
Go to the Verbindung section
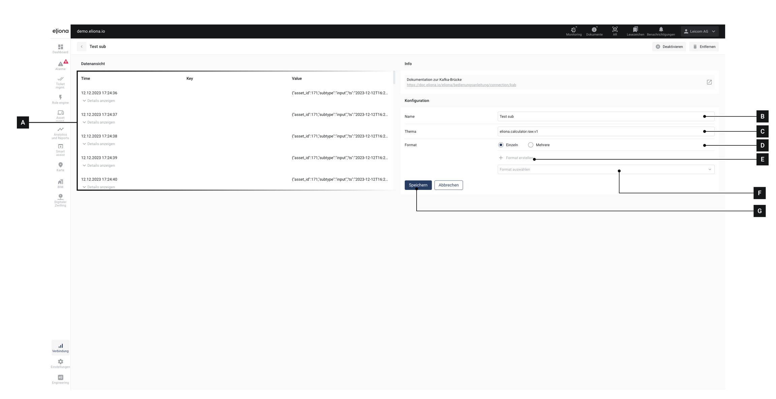tap(60, 348)
